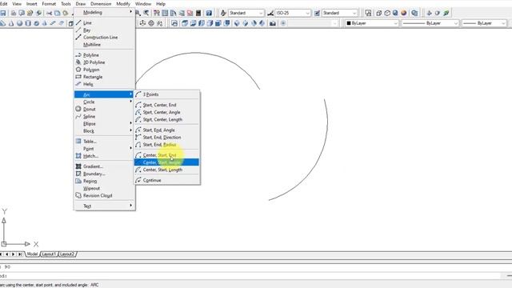Open the Tools menu
Screen dimensions: 512x288
coord(66,4)
